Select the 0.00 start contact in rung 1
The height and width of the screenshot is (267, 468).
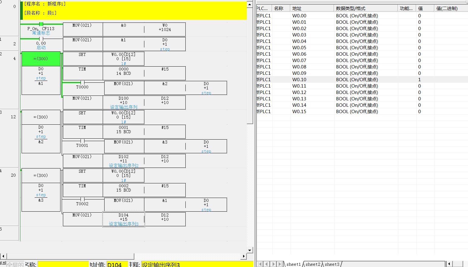click(x=41, y=39)
